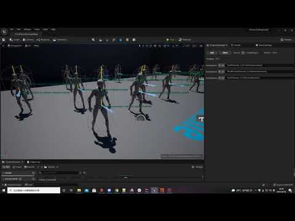Click Save All in the Content Browser toolbar
Screen dimensions: 295x221
(29, 167)
